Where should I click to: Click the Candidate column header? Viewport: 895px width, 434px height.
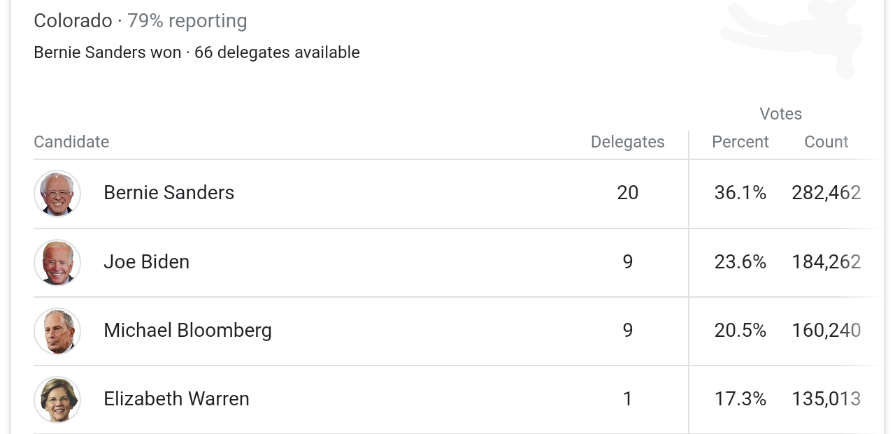pyautogui.click(x=71, y=142)
